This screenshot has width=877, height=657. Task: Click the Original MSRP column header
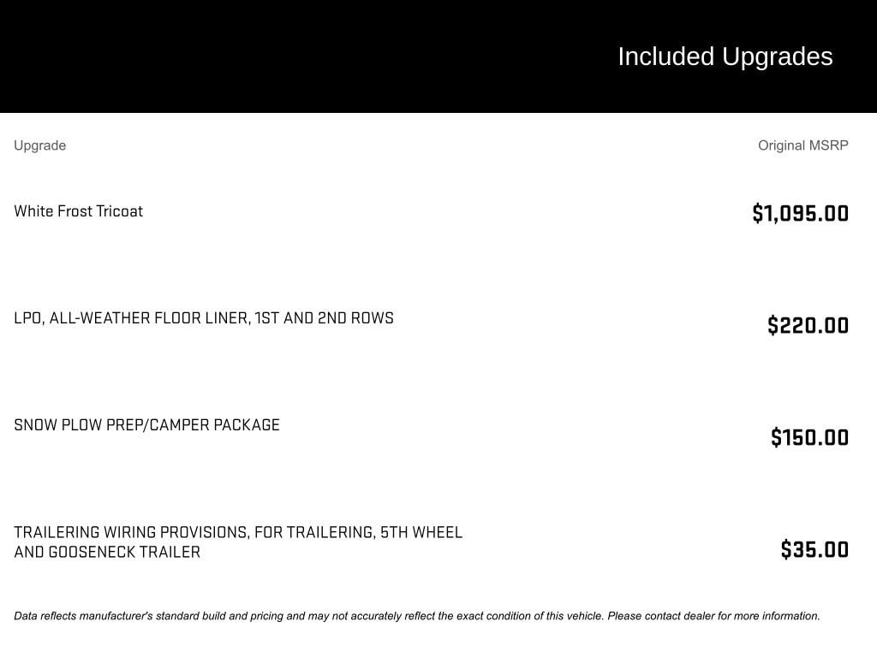click(802, 145)
